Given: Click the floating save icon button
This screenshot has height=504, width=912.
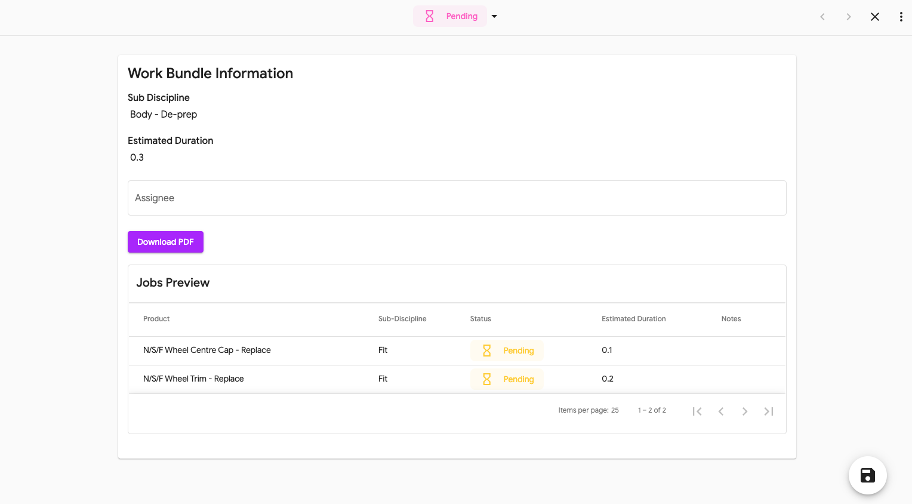Looking at the screenshot, I should tap(868, 475).
